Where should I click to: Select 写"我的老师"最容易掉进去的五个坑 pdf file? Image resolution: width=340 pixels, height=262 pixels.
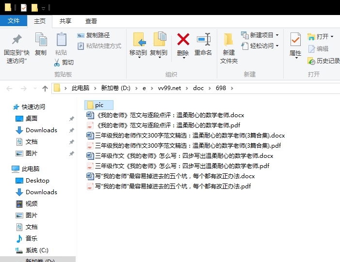tap(168, 186)
